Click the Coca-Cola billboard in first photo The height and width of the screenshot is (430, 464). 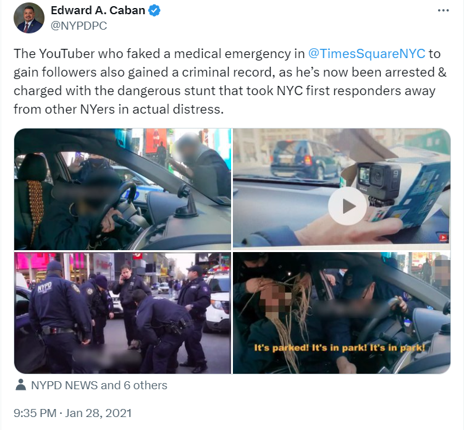[x=155, y=141]
